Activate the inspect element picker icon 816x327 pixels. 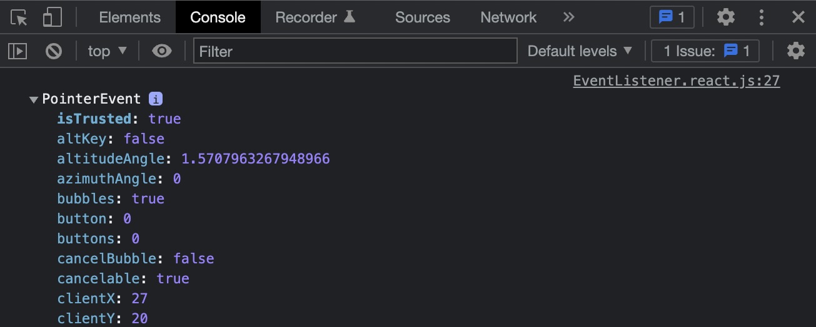pyautogui.click(x=19, y=17)
